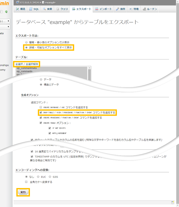This screenshot has height=207, width=179.
Task: Select the 詳細 custom export radio button
Action: (x=26, y=48)
